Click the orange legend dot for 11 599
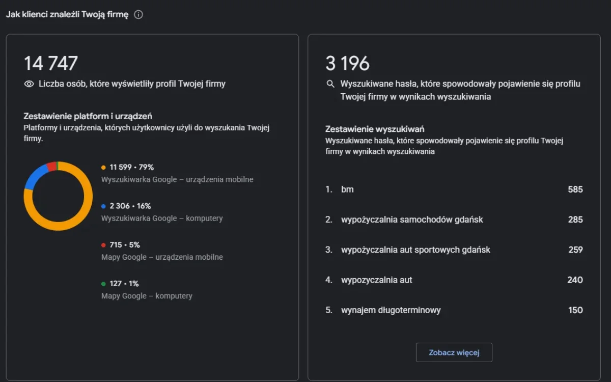Image resolution: width=611 pixels, height=382 pixels. [x=103, y=167]
